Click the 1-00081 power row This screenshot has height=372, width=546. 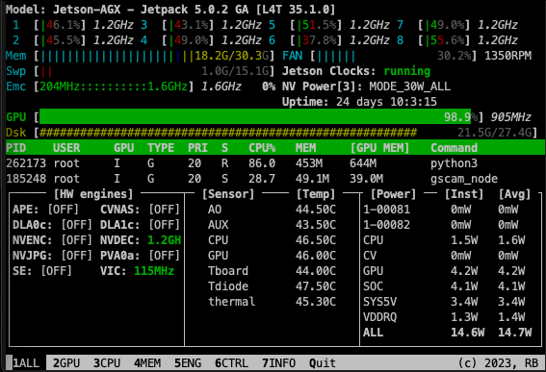tap(440, 210)
